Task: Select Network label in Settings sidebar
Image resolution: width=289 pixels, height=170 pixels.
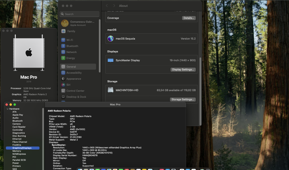Action: 71,52
